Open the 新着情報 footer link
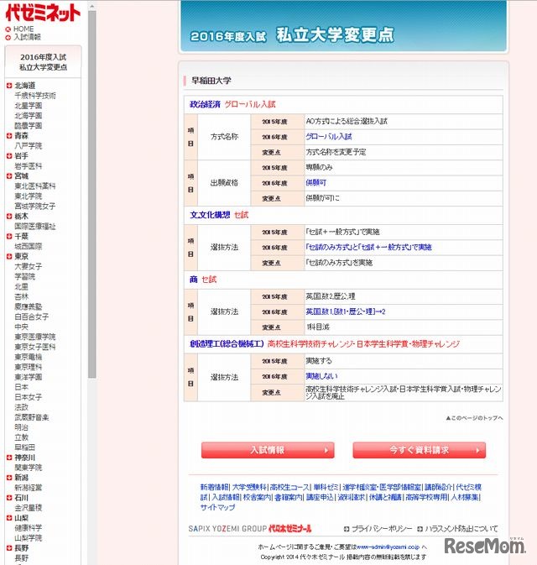 click(214, 487)
